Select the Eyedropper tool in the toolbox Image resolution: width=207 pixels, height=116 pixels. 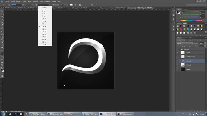2,25
